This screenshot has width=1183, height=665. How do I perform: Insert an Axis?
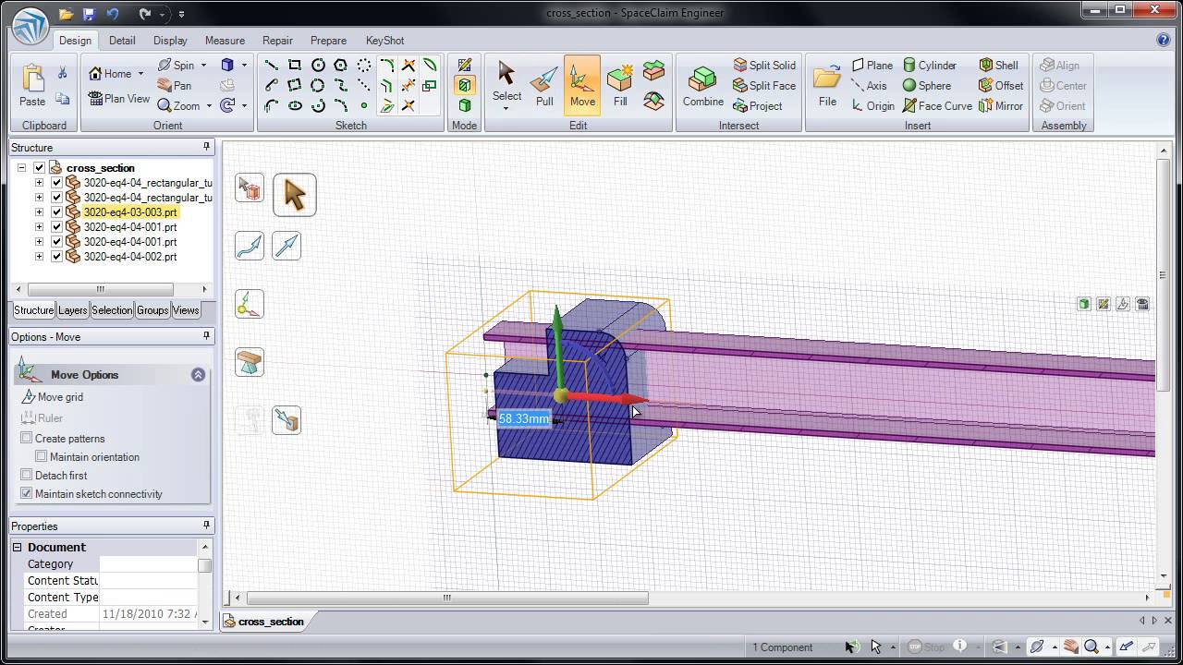point(869,85)
